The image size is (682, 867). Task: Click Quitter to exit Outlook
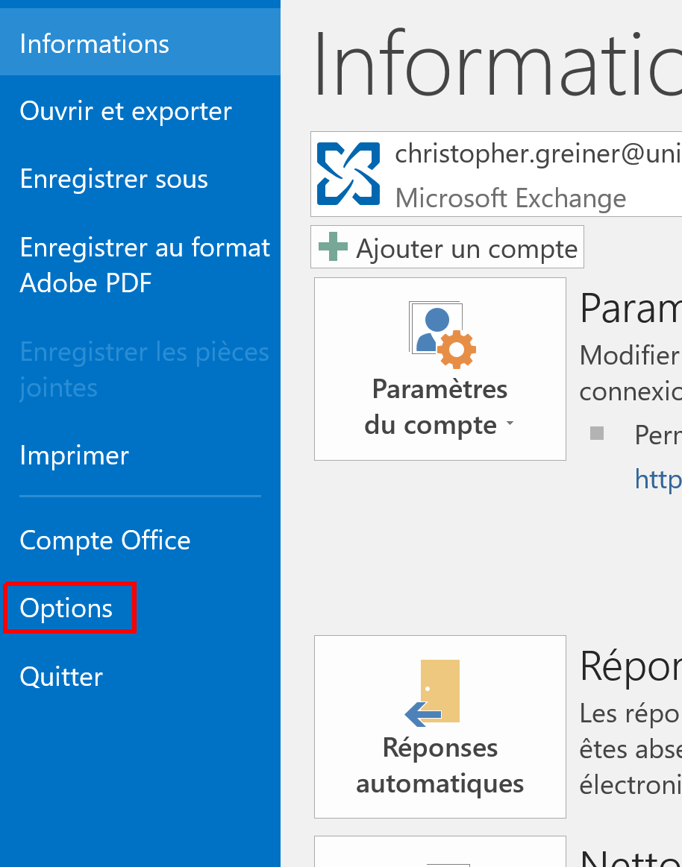tap(61, 677)
